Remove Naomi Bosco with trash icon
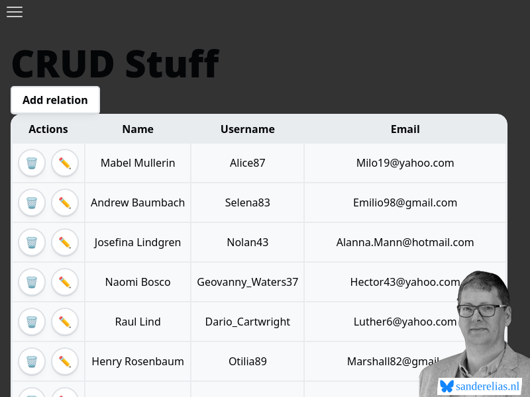This screenshot has height=397, width=530. tap(32, 283)
